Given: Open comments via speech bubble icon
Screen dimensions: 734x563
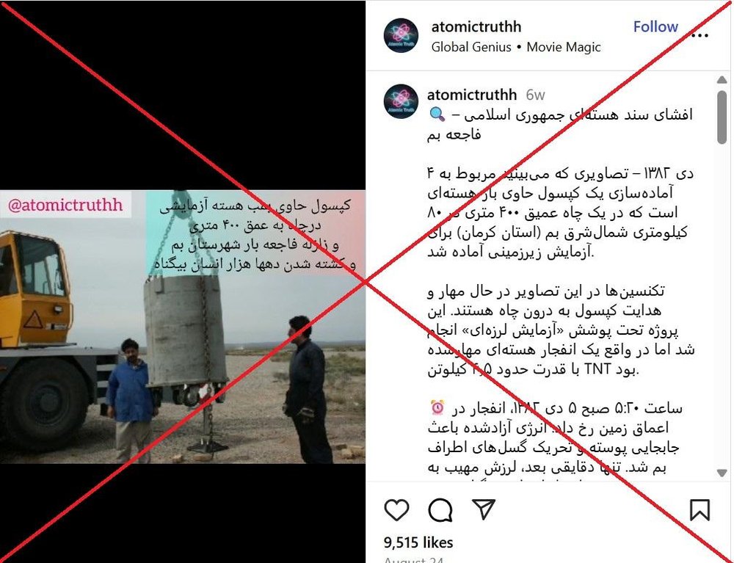Looking at the screenshot, I should (440, 509).
